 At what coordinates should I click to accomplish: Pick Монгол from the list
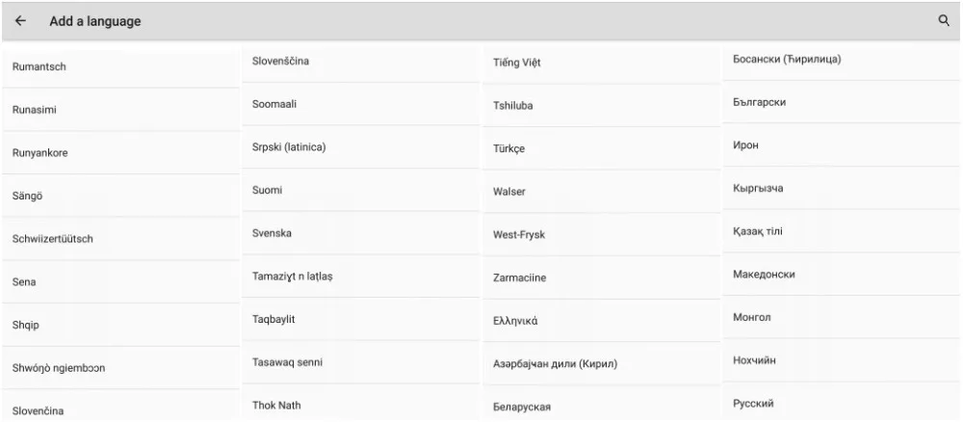(x=842, y=317)
